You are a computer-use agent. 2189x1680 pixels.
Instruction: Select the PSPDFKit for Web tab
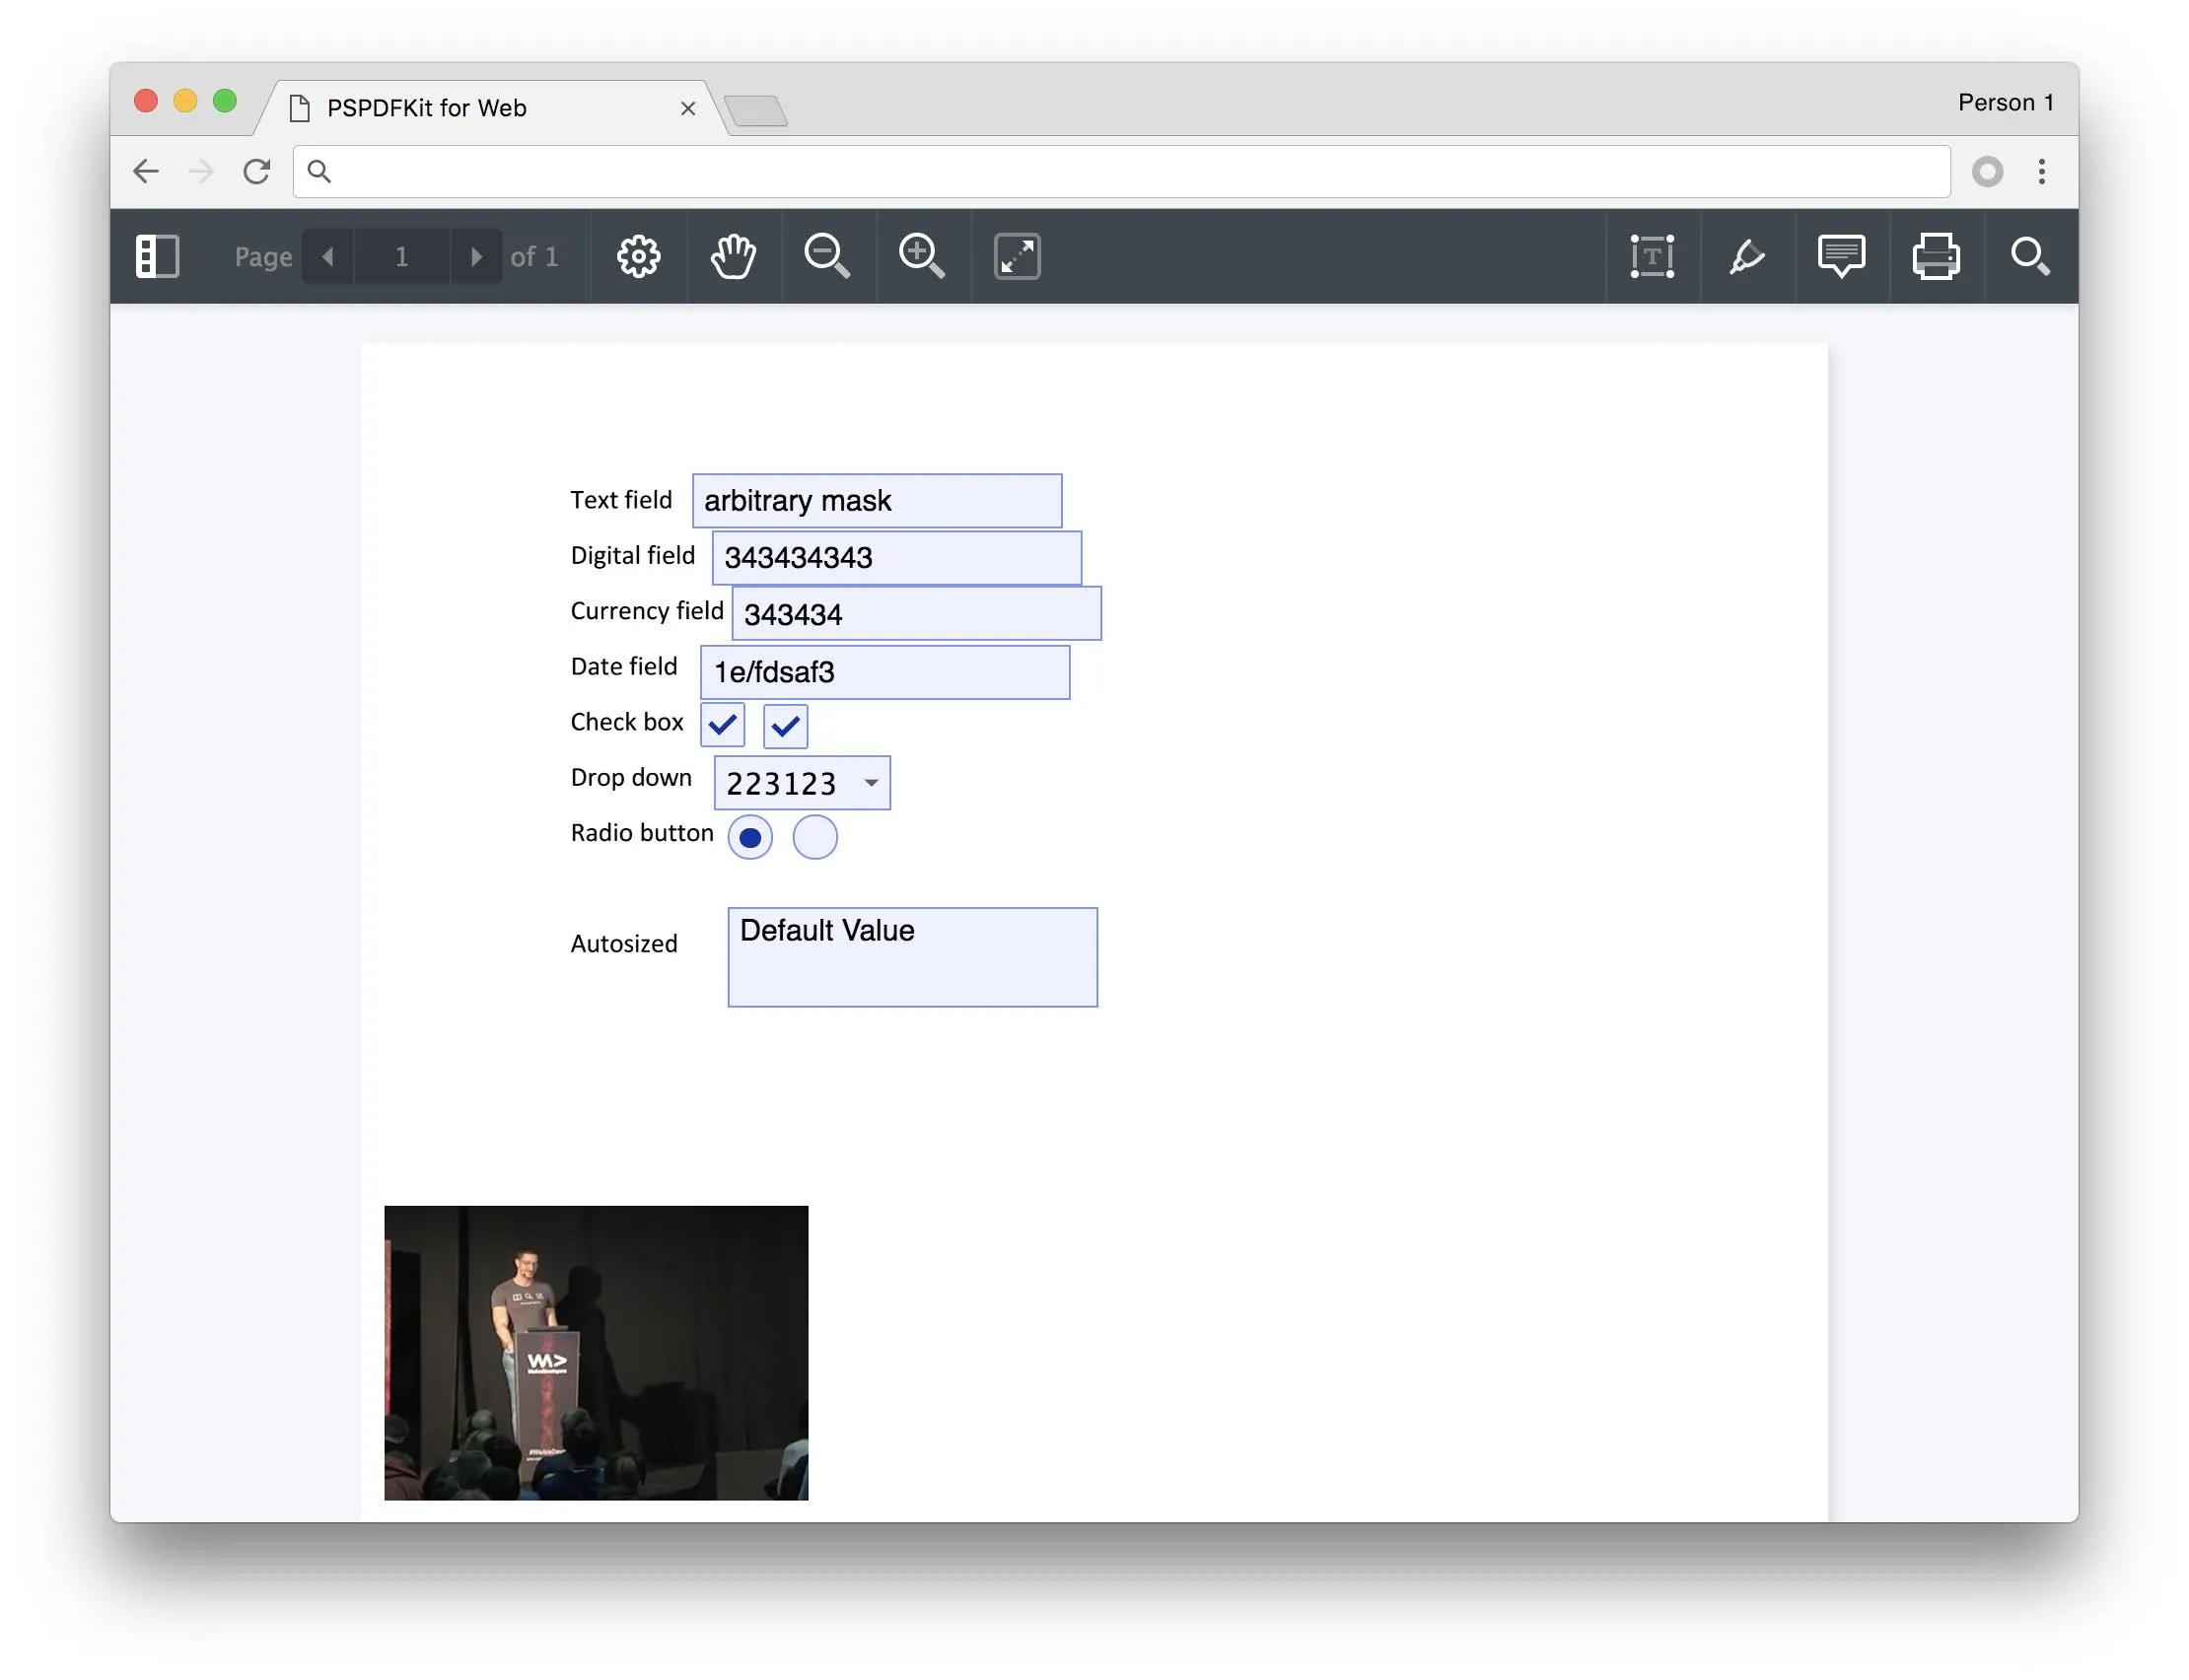[490, 108]
